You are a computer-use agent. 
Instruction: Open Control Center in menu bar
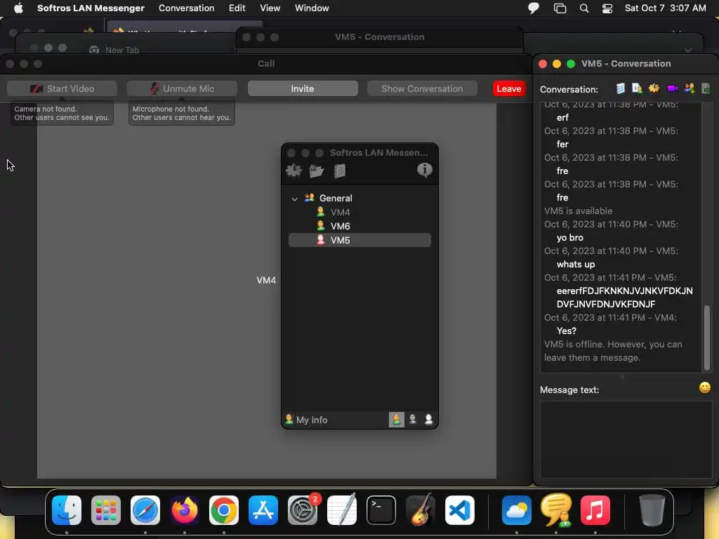pyautogui.click(x=607, y=8)
